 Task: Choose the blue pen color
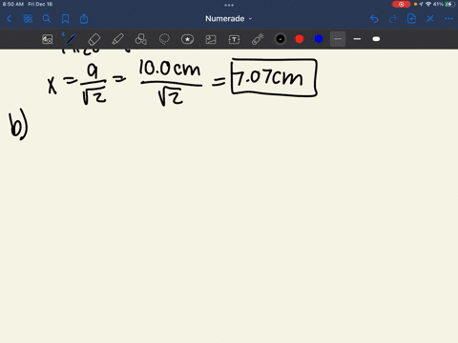pyautogui.click(x=319, y=39)
